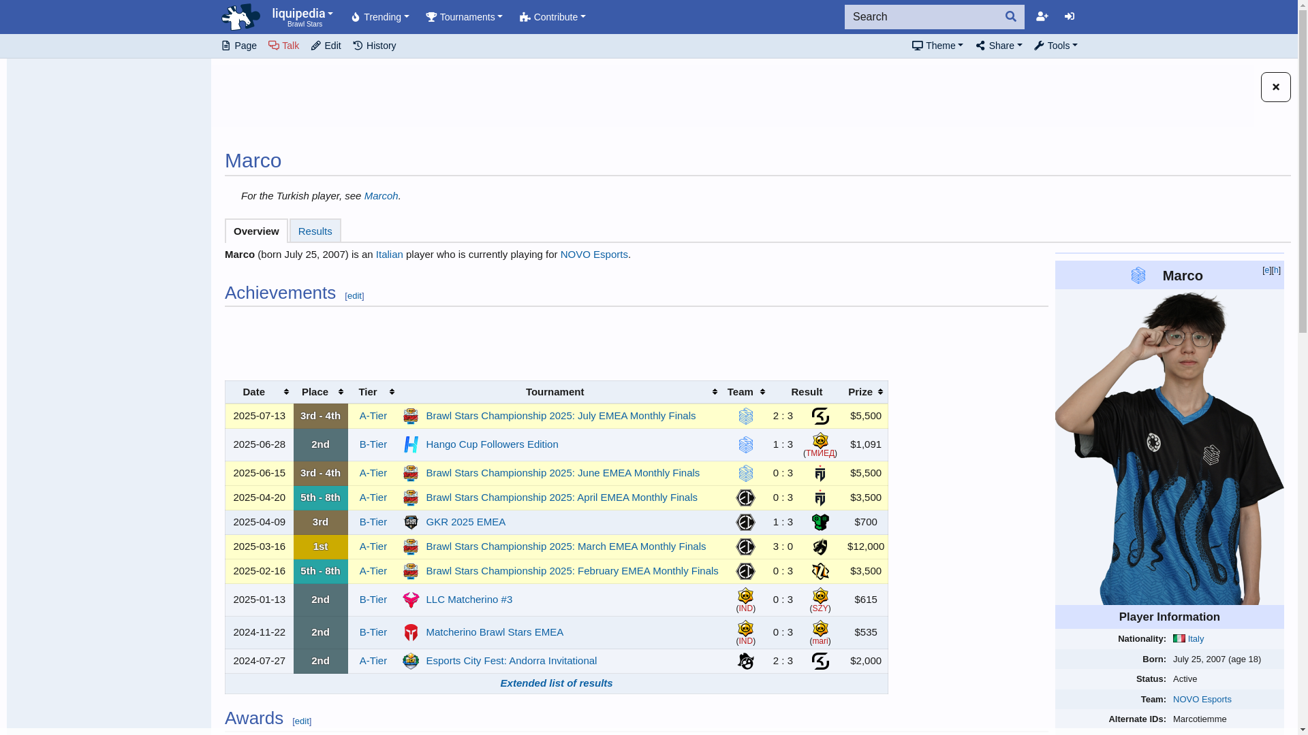Click the Italy flag icon

1179,638
